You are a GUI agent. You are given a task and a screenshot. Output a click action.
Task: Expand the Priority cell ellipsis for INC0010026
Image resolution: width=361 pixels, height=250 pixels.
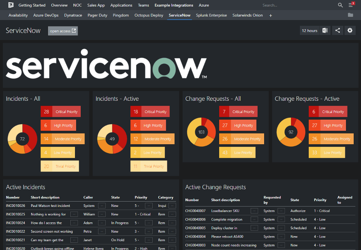(x=149, y=205)
